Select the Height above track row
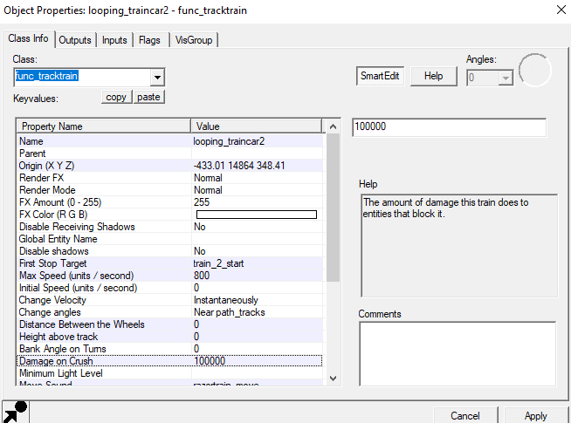571x423 pixels. (x=169, y=337)
